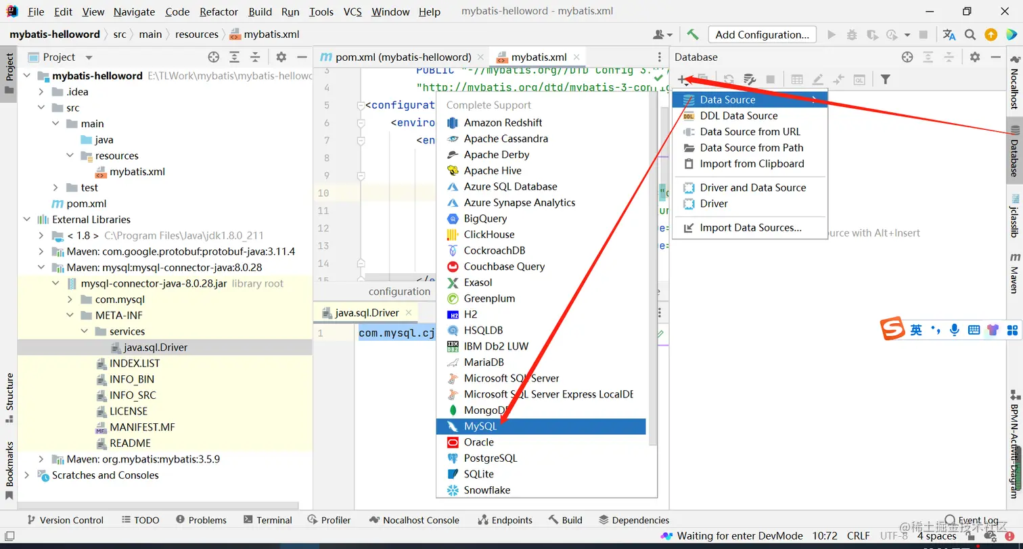Click the Database panel locate target icon
Viewport: 1023px width, 549px height.
[x=908, y=57]
